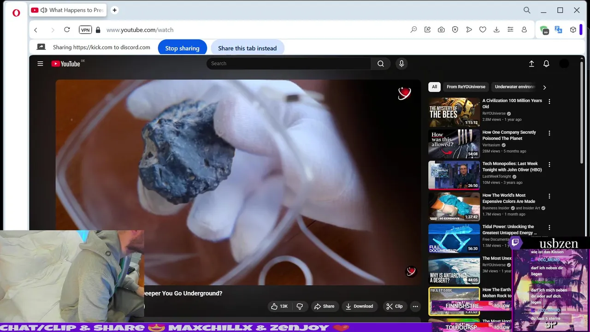
Task: Click Share this tab instead
Action: pos(248,48)
